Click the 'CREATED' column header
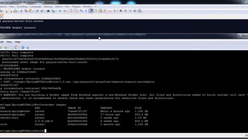The image size is (248, 139). pyautogui.click(x=106, y=108)
